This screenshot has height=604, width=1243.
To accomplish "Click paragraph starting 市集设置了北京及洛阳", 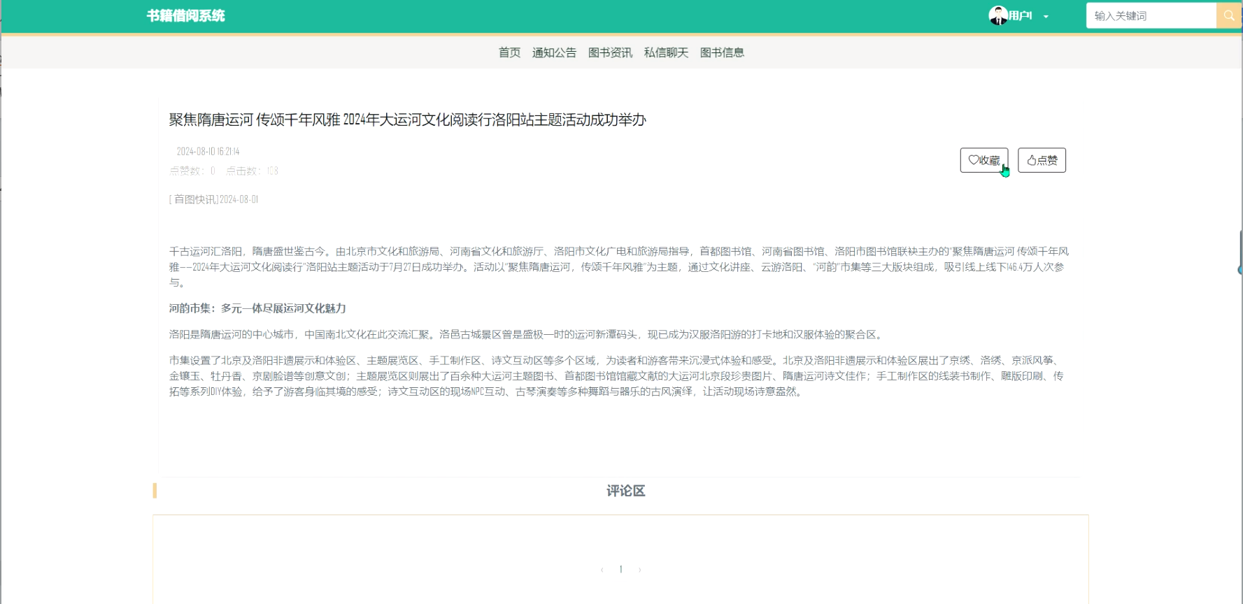I will tap(616, 375).
